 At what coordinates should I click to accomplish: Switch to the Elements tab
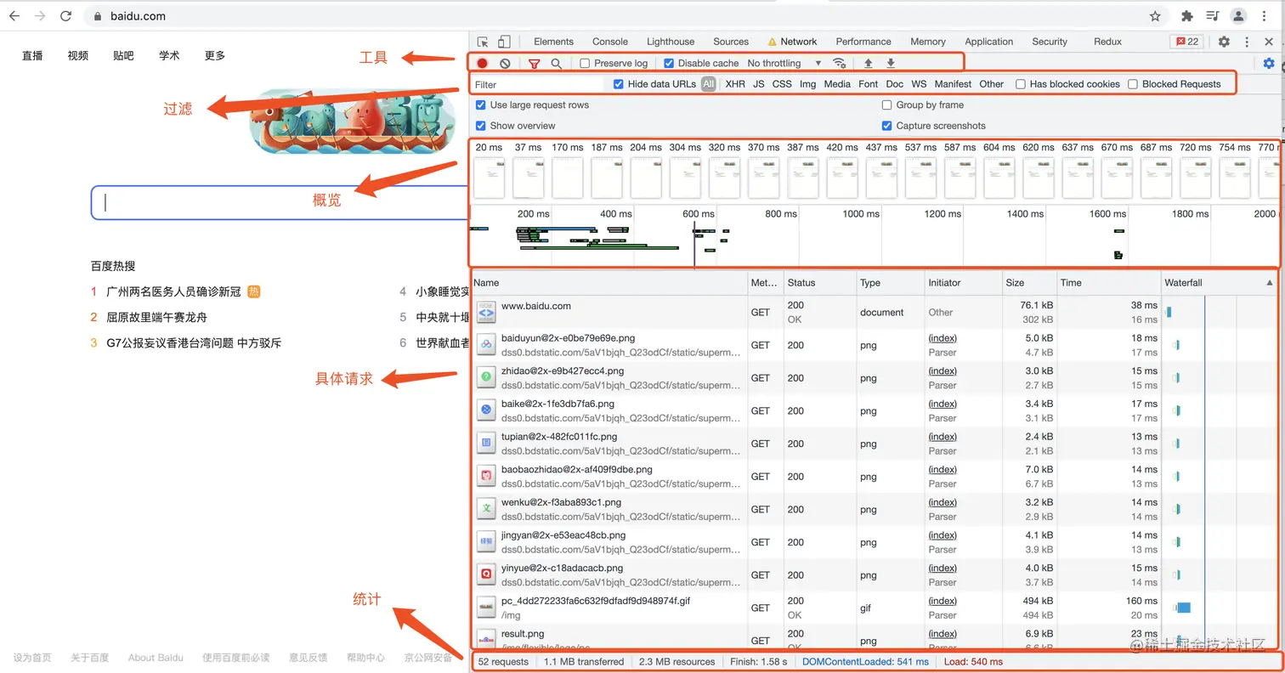pos(553,42)
